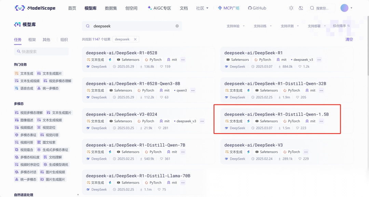Open the 首页 nav item
369x197 pixels.
coord(72,8)
